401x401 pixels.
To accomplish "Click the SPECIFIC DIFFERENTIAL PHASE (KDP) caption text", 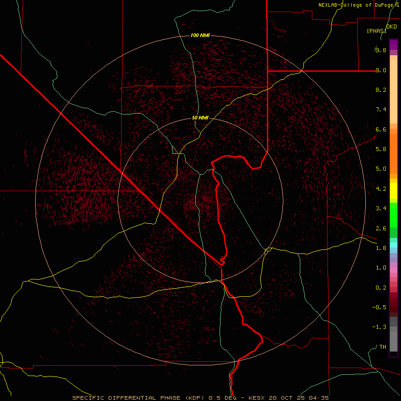I will pyautogui.click(x=138, y=398).
